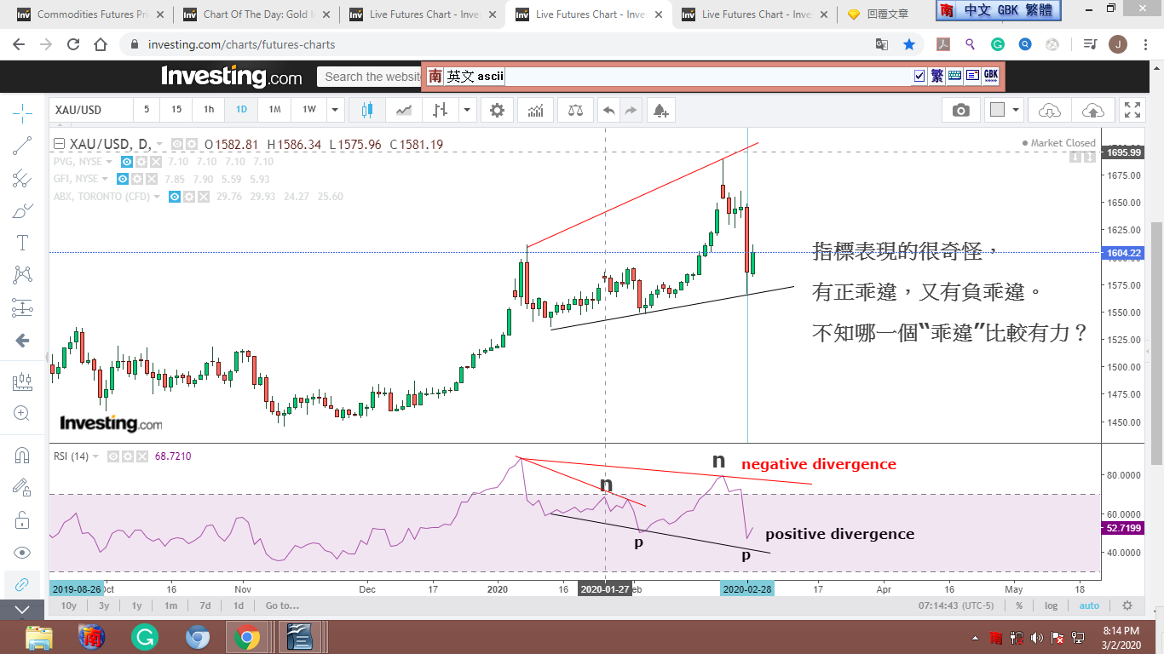Collapse the bottom of the left toolbar
1164x654 pixels.
point(23,610)
